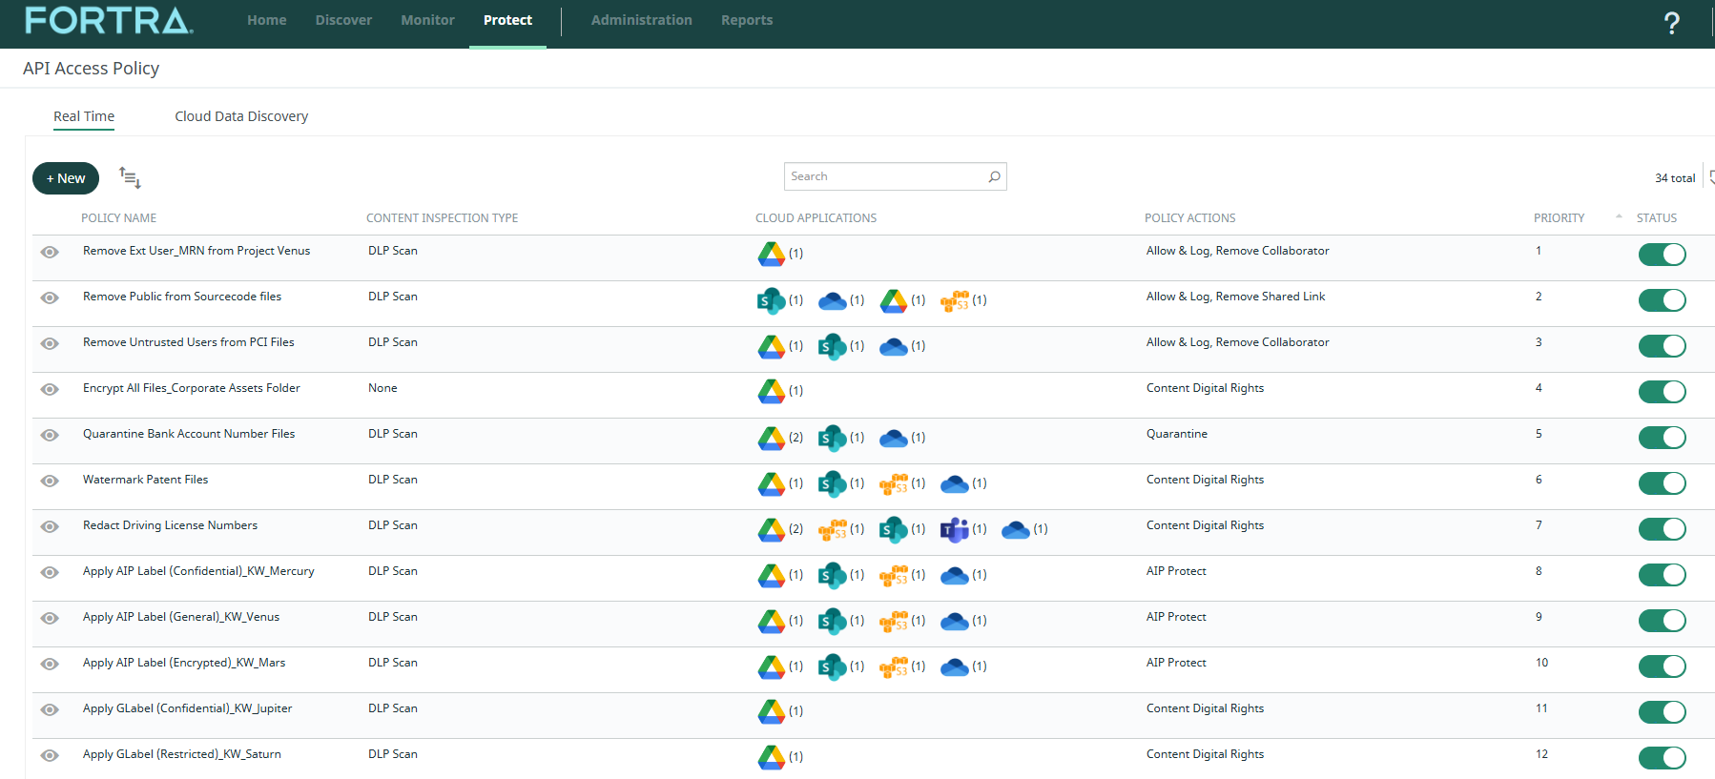Click the Fortra logo
This screenshot has width=1715, height=779.
coord(109,21)
